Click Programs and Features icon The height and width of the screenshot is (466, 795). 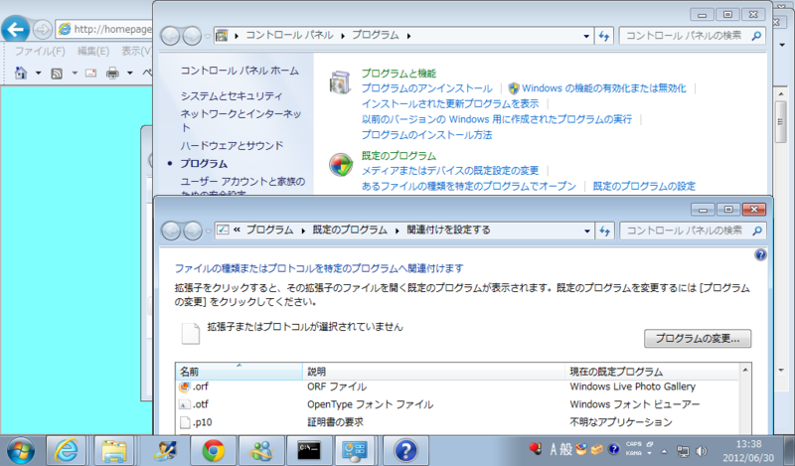pyautogui.click(x=340, y=82)
